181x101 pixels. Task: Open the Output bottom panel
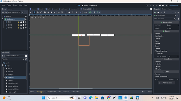[x=32, y=92]
